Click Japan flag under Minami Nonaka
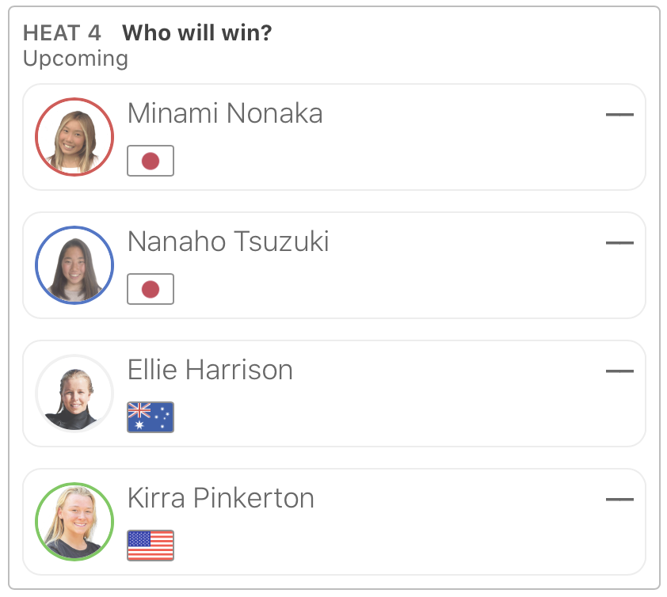The width and height of the screenshot is (667, 597). click(x=151, y=162)
